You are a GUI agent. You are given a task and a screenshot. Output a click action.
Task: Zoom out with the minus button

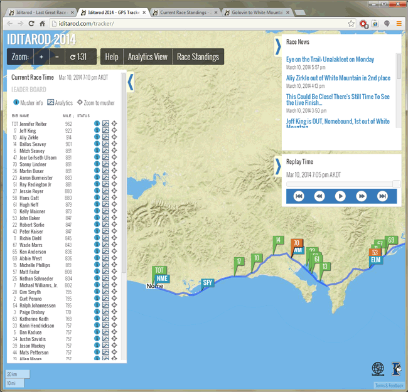[x=56, y=56]
